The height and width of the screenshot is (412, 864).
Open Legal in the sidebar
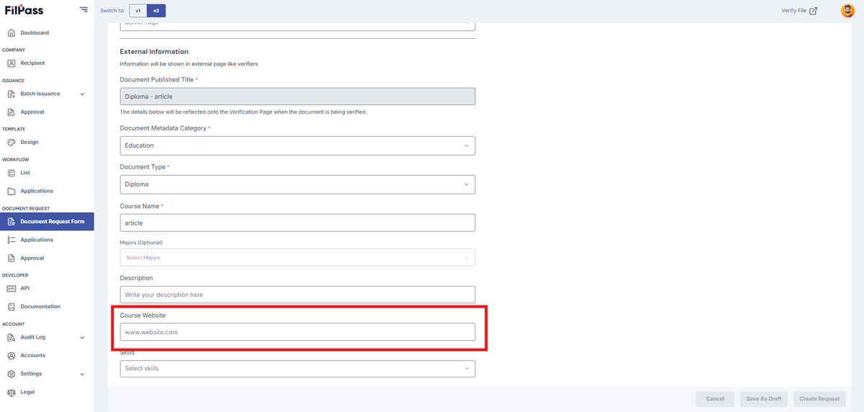[x=27, y=393]
